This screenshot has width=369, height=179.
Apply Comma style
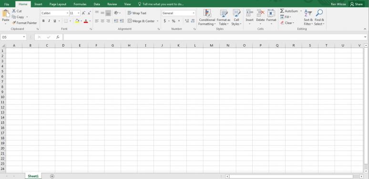coord(179,21)
